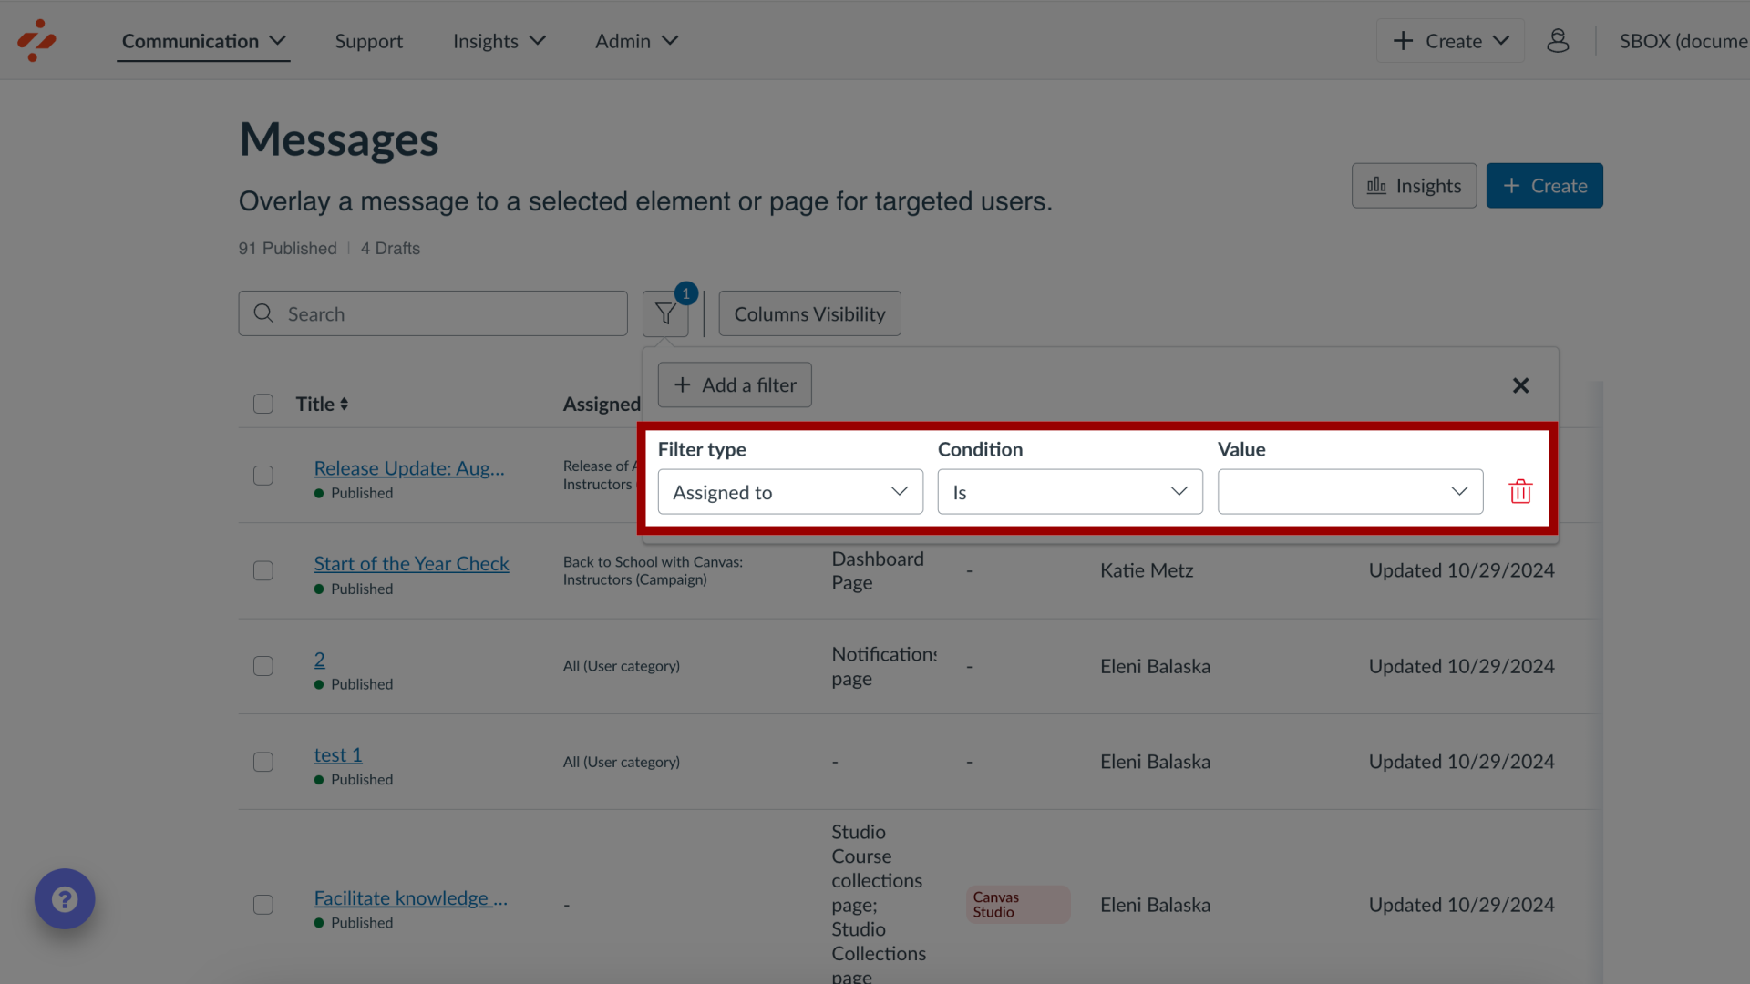
Task: Open the user account icon
Action: pyautogui.click(x=1558, y=41)
